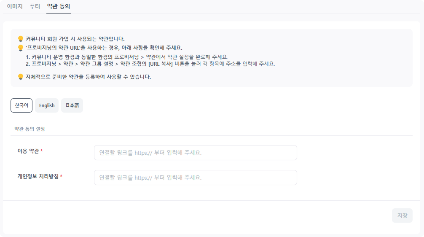Open the 이미지 tab
424x237 pixels.
[14, 6]
